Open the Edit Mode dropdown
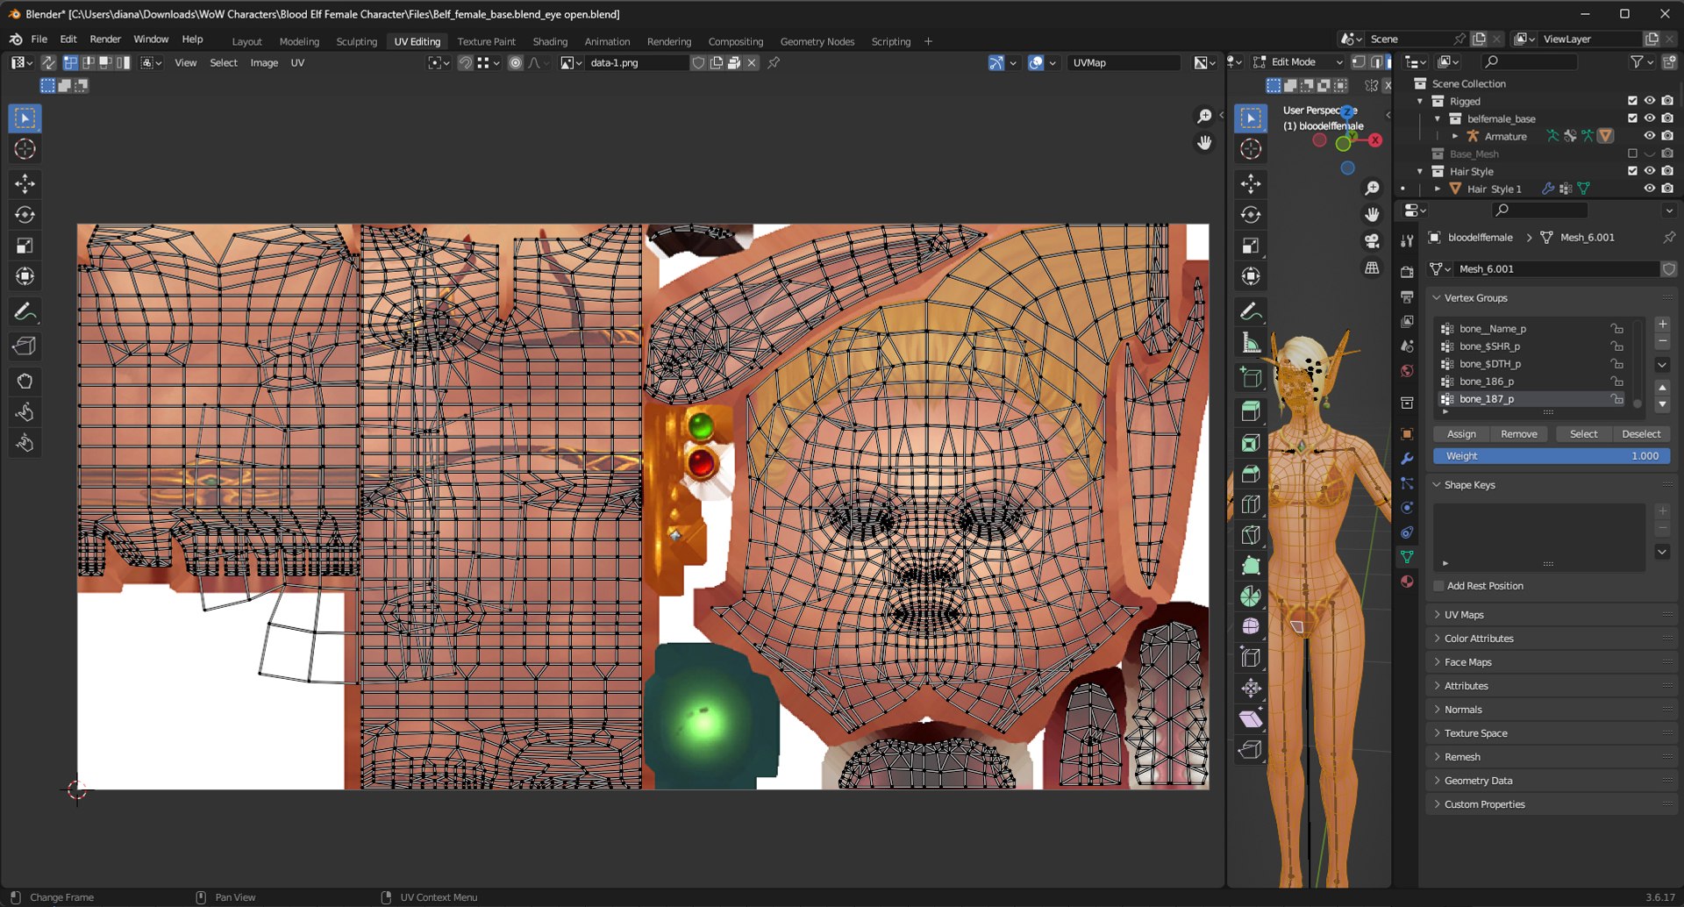 pos(1298,62)
